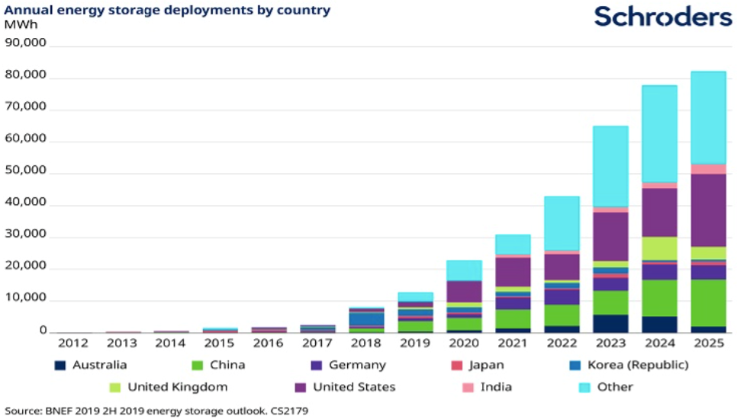Click the Australia legend color swatch
The width and height of the screenshot is (737, 419).
tap(60, 365)
